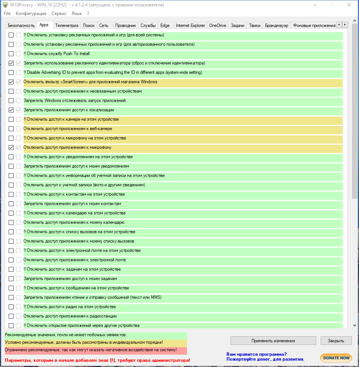Switch to the Проводник tab
This screenshot has height=367, width=359.
click(125, 25)
